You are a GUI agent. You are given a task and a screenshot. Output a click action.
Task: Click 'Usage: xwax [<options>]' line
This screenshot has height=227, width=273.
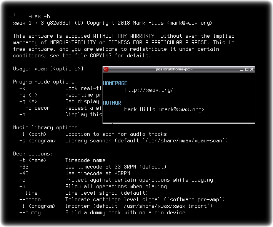pos(48,68)
